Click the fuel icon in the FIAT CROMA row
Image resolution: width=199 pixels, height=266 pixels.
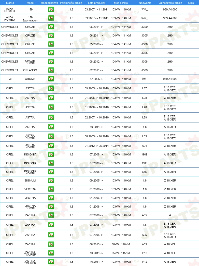pos(51,79)
